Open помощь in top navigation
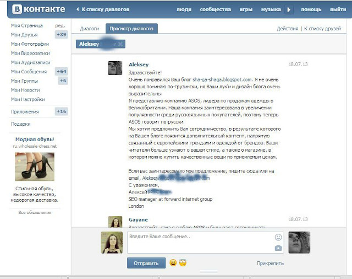 pyautogui.click(x=311, y=9)
